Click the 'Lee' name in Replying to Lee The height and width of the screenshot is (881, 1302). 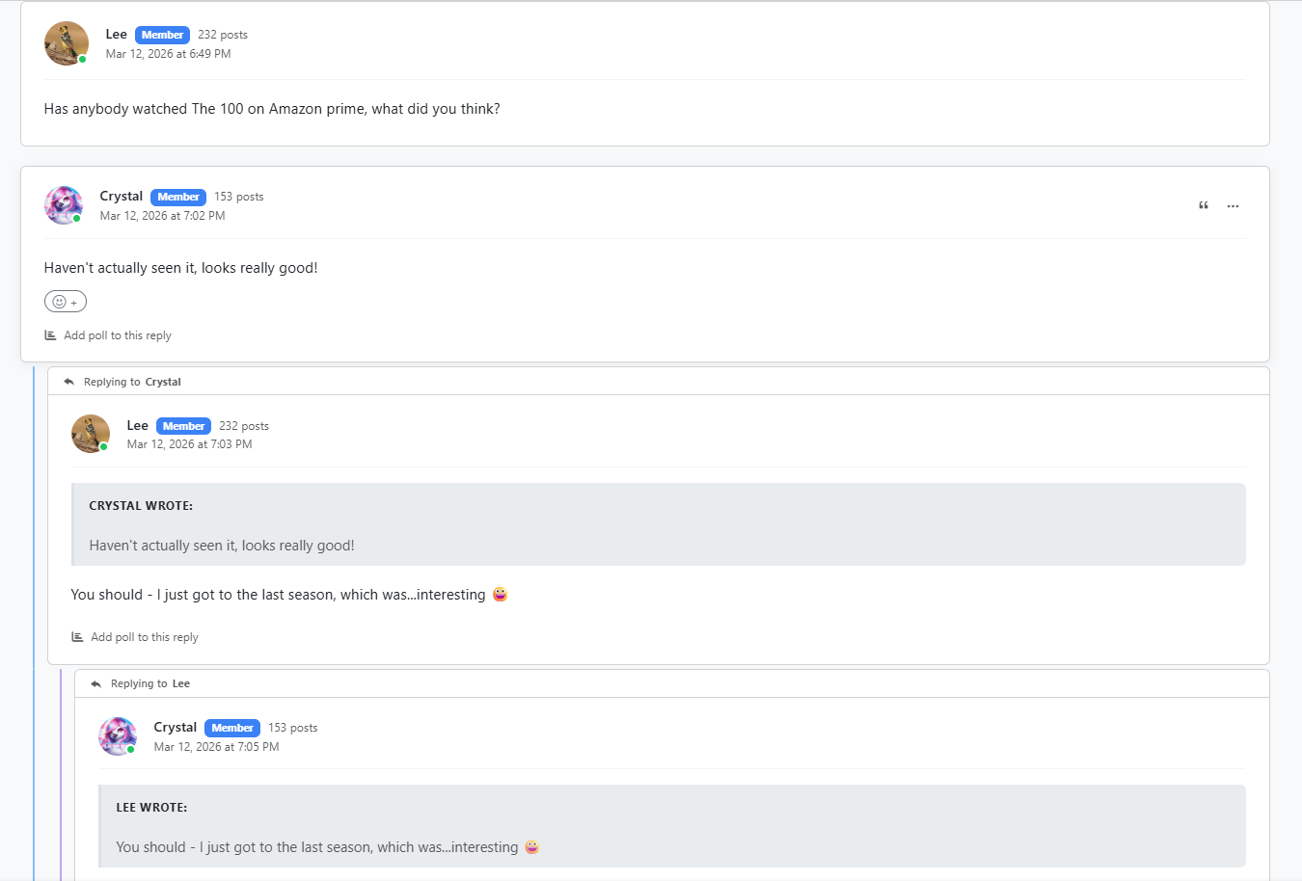[x=181, y=683]
